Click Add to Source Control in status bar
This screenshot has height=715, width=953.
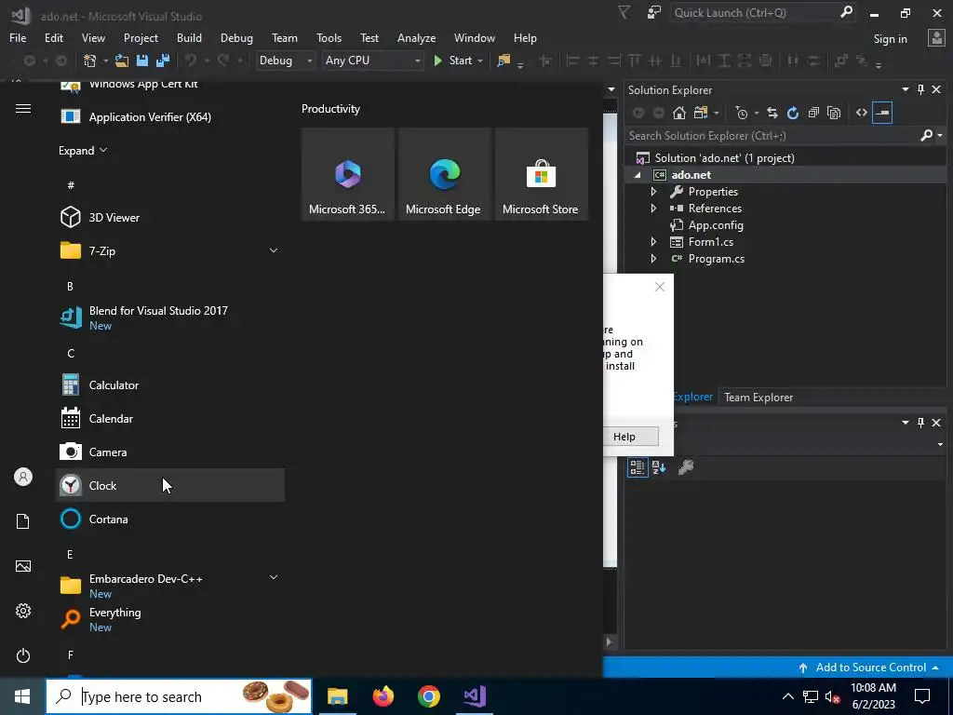[870, 668]
